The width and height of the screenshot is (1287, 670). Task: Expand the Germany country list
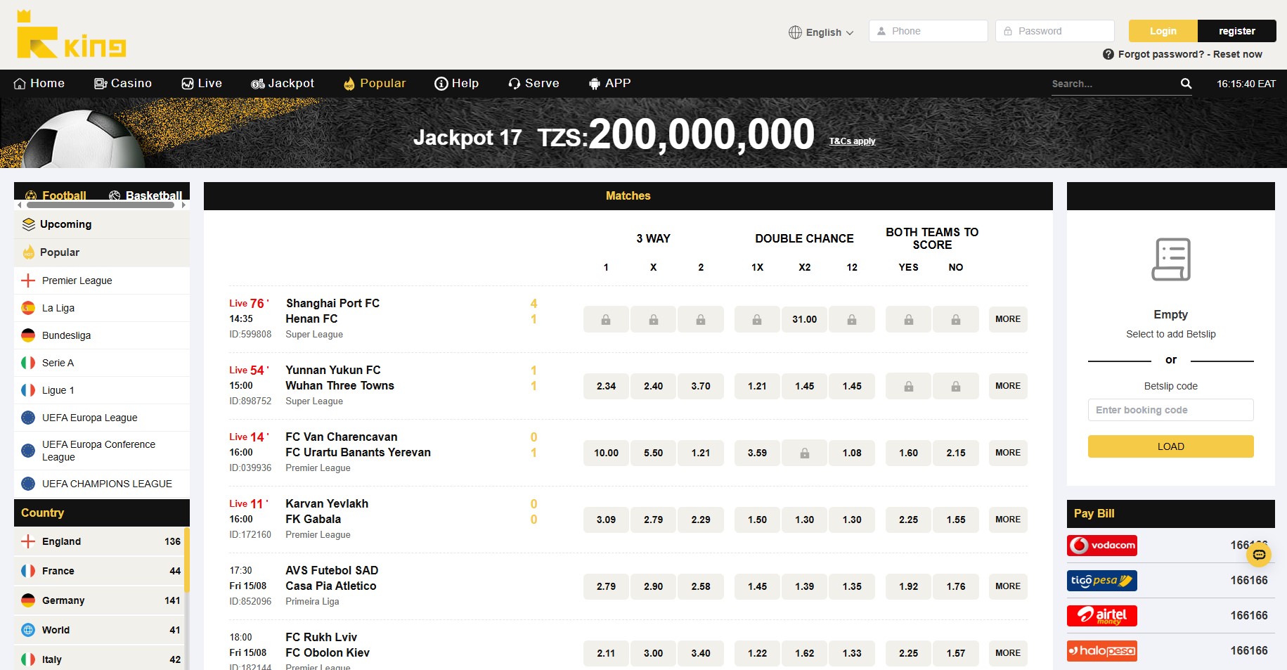(101, 600)
